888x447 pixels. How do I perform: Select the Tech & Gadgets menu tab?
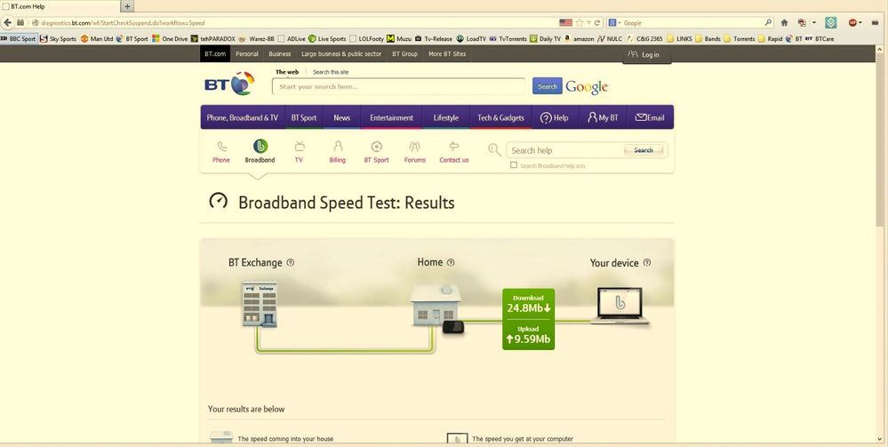500,117
